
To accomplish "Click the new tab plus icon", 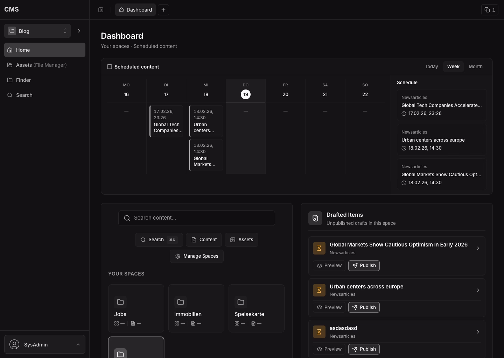I will 163,10.
